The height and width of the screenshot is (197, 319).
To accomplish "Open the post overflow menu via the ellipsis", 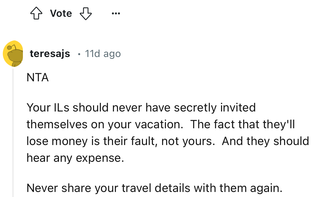I will point(116,13).
